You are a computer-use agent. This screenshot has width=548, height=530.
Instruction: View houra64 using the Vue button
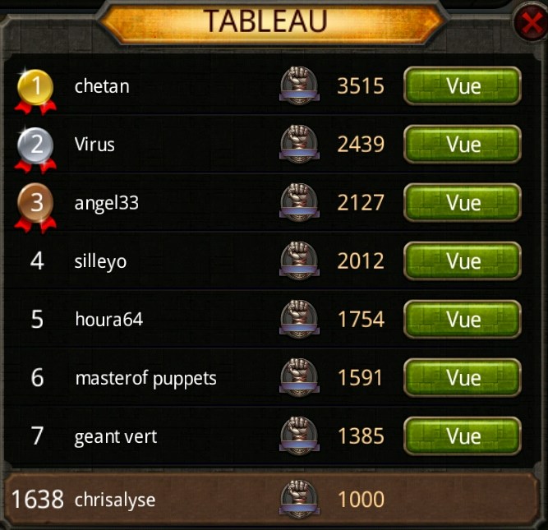[463, 319]
